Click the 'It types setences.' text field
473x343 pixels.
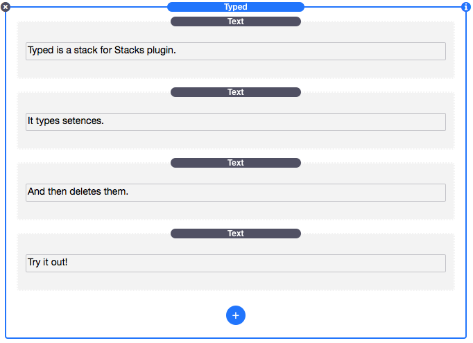(x=277, y=122)
